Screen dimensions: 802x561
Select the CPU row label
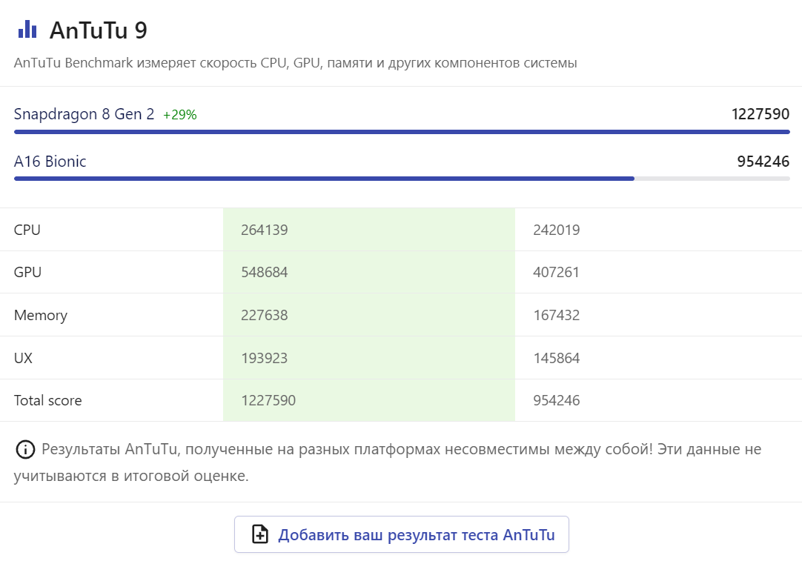click(27, 230)
